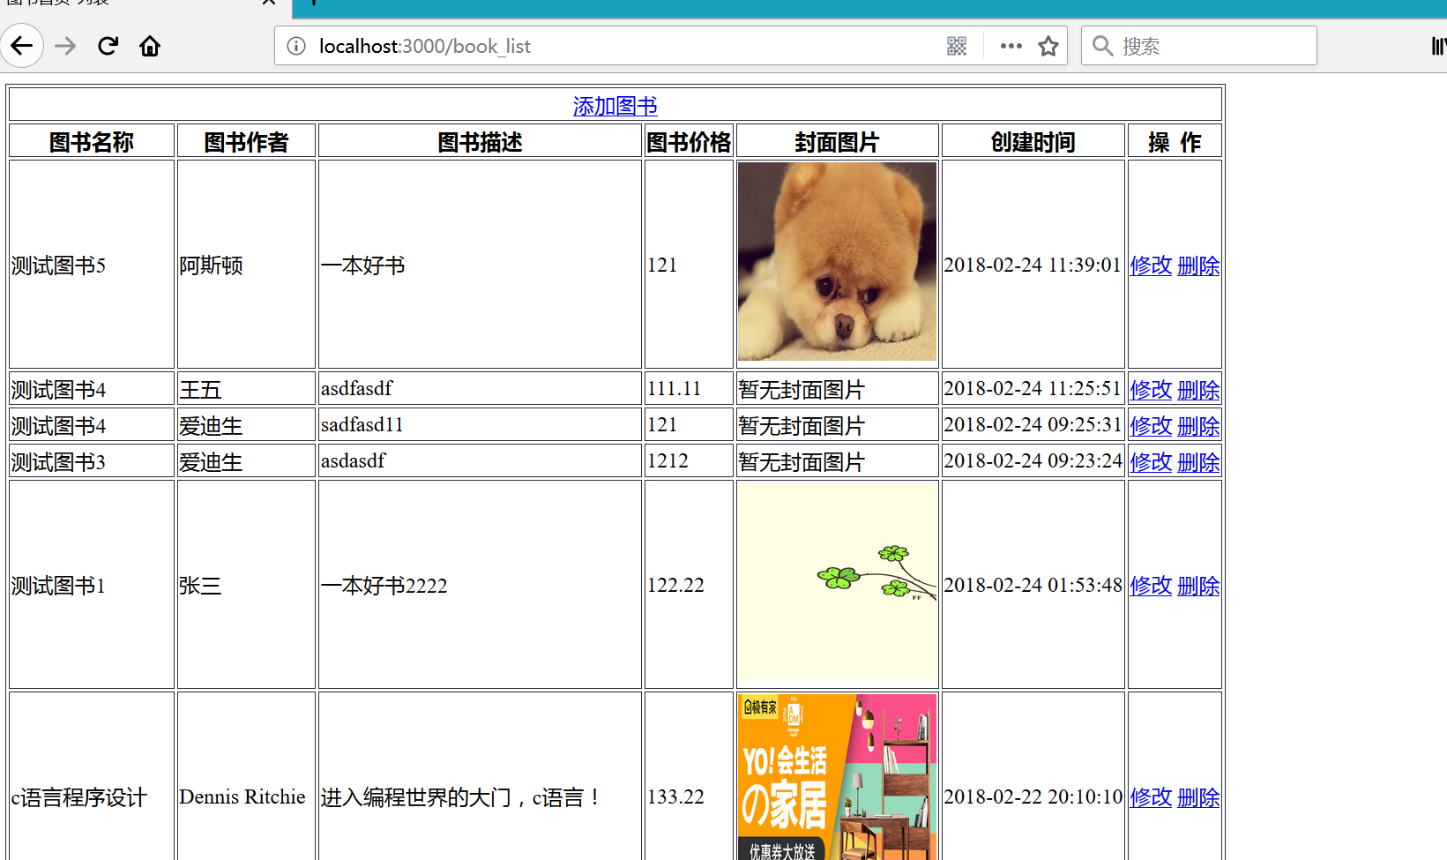
Task: Click the localhost:3000/book_list address field
Action: (x=617, y=46)
